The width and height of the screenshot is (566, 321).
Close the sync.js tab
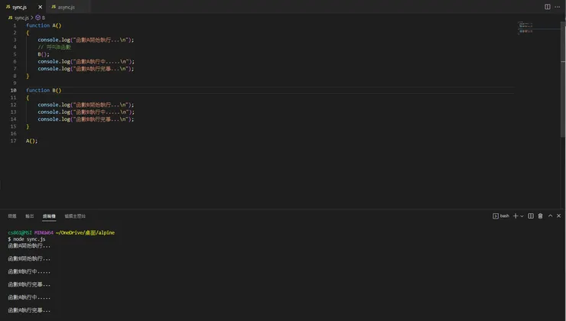pyautogui.click(x=41, y=7)
